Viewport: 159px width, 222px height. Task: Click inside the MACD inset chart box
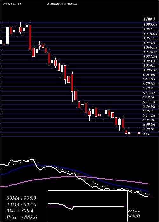pyautogui.click(x=88, y=206)
